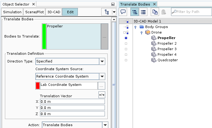Click the tree structure icon in Object Selector
Viewport: 212px width, 128px height.
pos(106,12)
